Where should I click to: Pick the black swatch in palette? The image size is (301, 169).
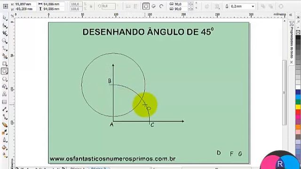[x=298, y=38]
